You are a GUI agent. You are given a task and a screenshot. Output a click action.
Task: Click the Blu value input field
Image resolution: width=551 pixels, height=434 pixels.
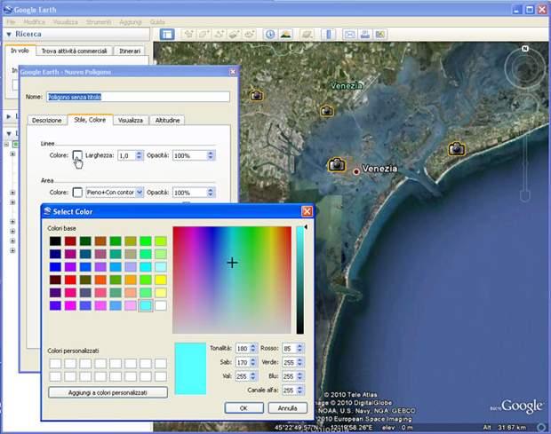point(289,376)
